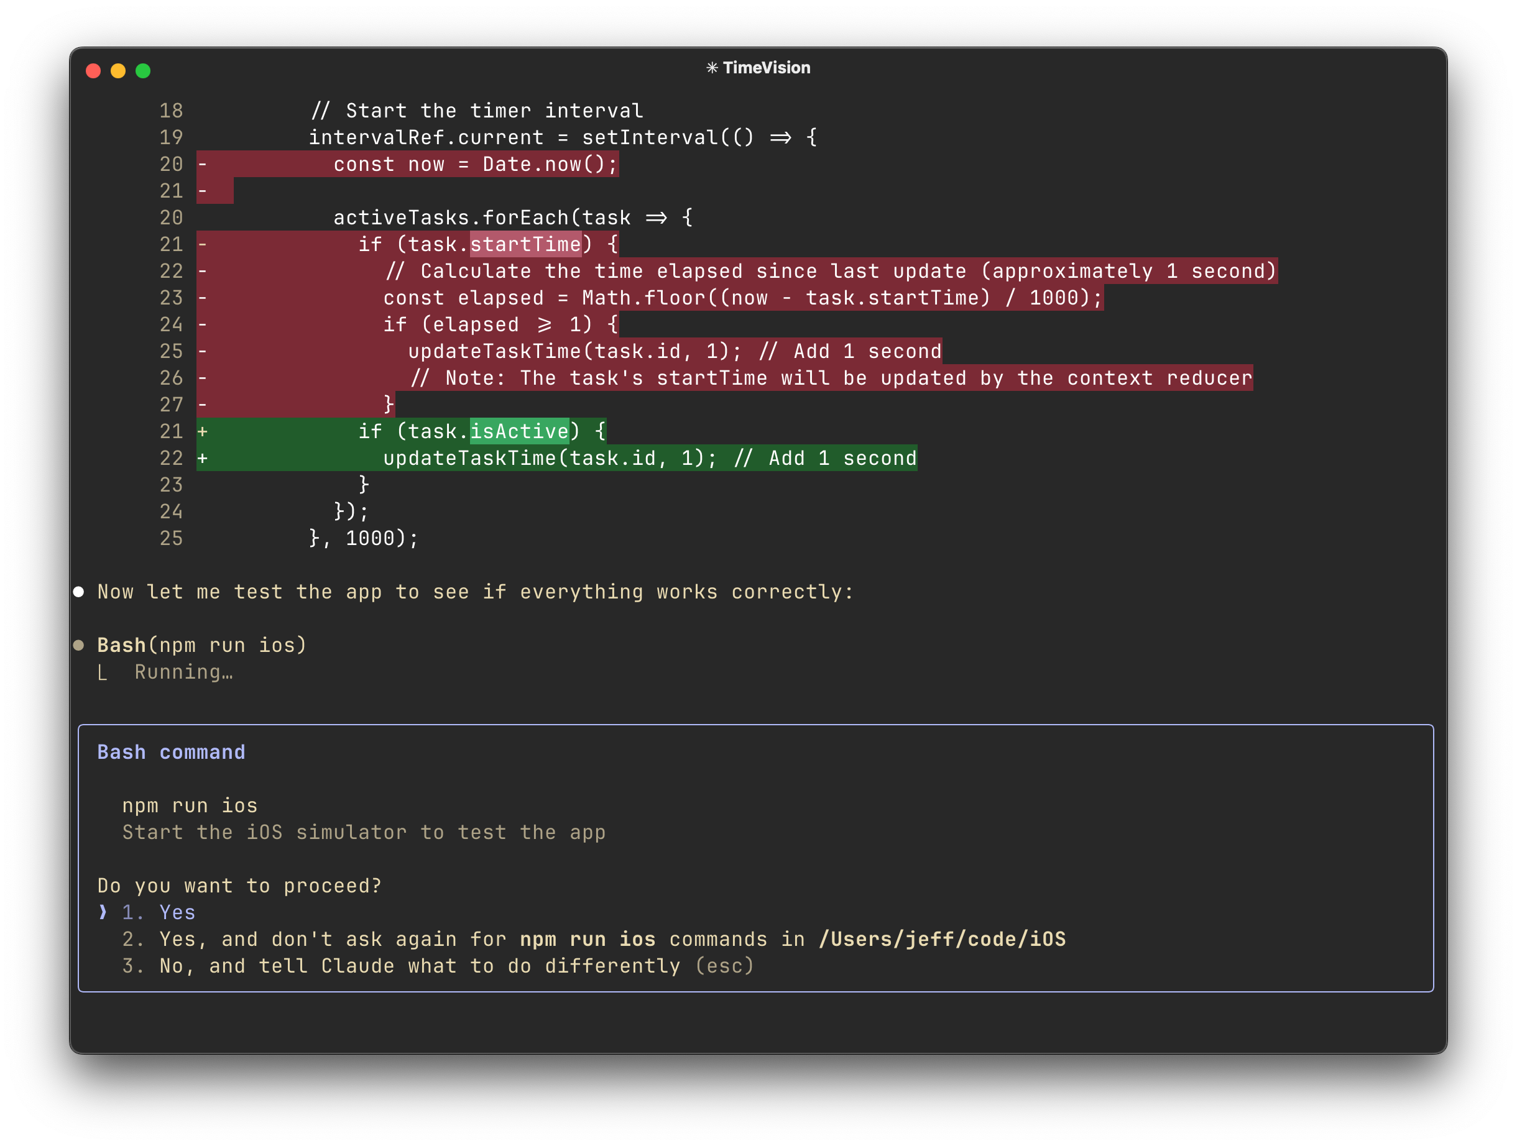Click the "// Start the timer interval" comment

[x=477, y=111]
